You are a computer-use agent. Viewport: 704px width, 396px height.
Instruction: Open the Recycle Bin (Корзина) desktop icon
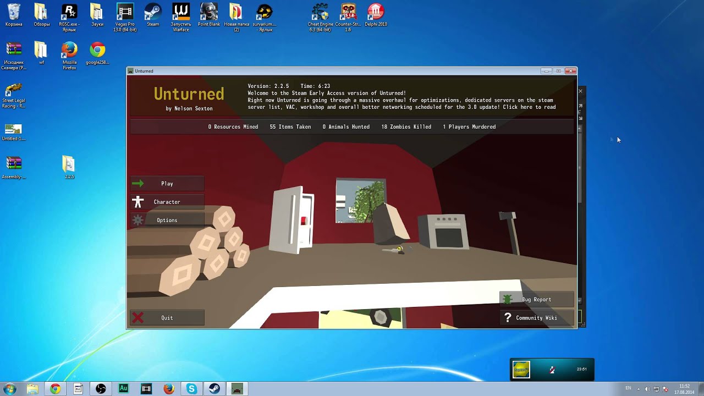pos(14,15)
